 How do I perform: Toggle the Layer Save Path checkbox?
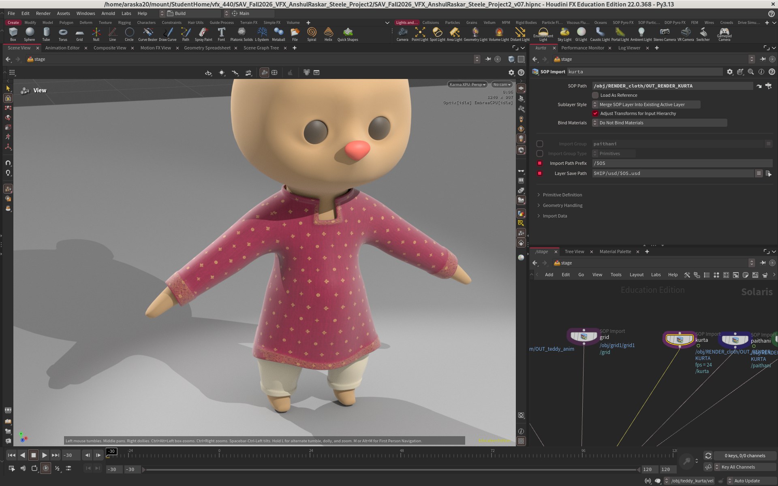click(540, 173)
